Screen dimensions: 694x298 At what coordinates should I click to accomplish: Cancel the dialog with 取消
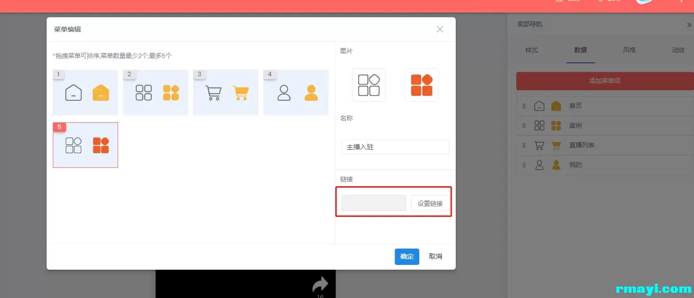coord(436,256)
